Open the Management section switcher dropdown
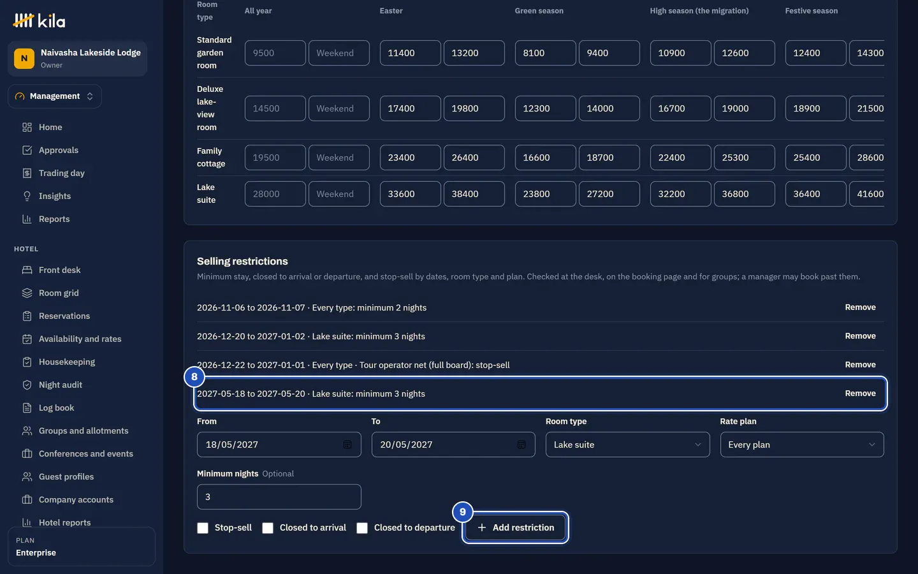Screen dimensions: 918x574 click(x=55, y=96)
